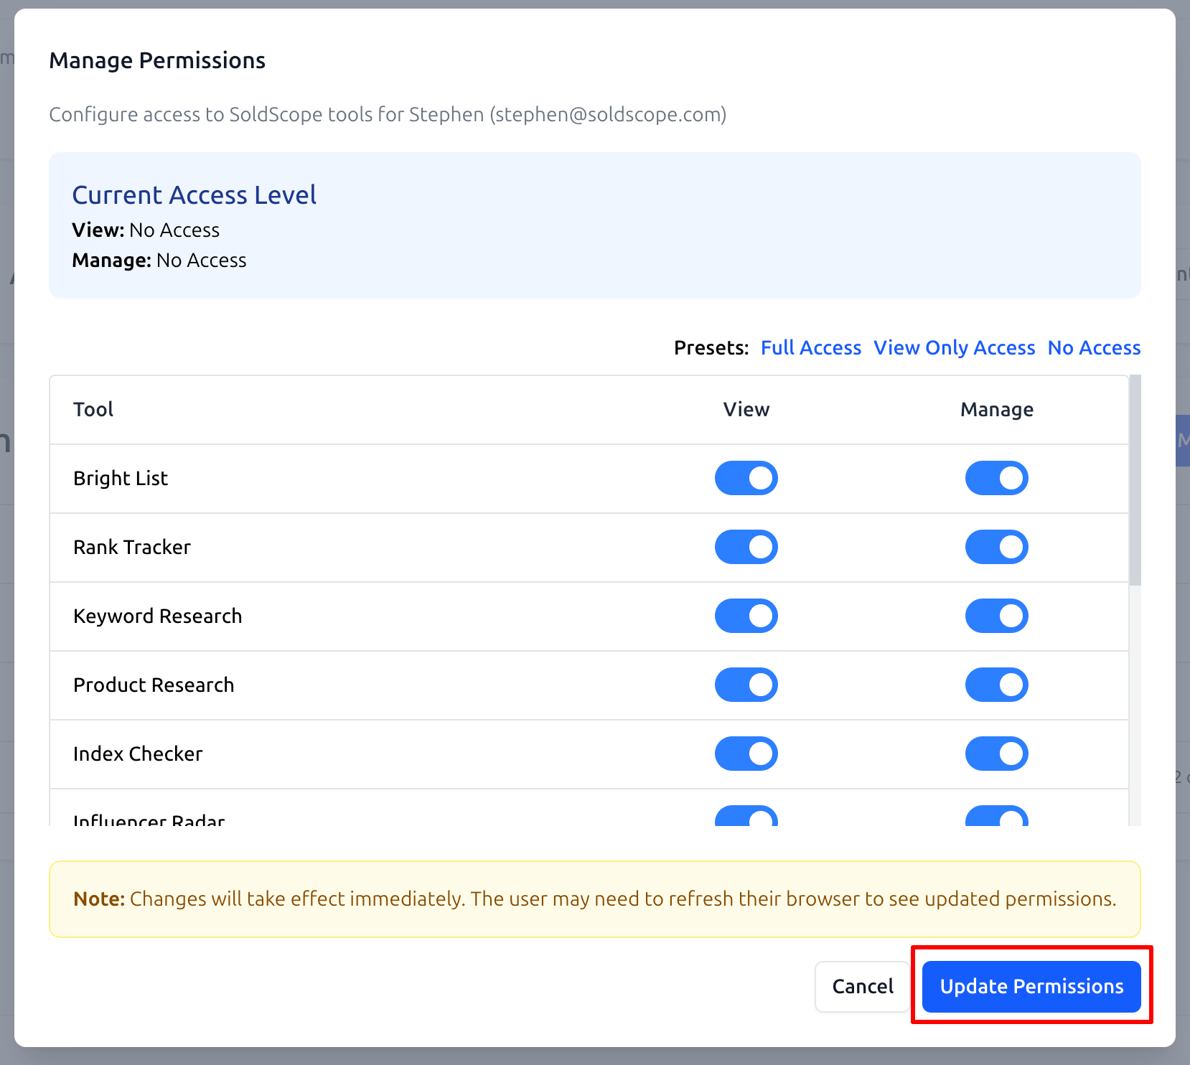
Task: Toggle View access for Product Research
Action: pyautogui.click(x=746, y=685)
